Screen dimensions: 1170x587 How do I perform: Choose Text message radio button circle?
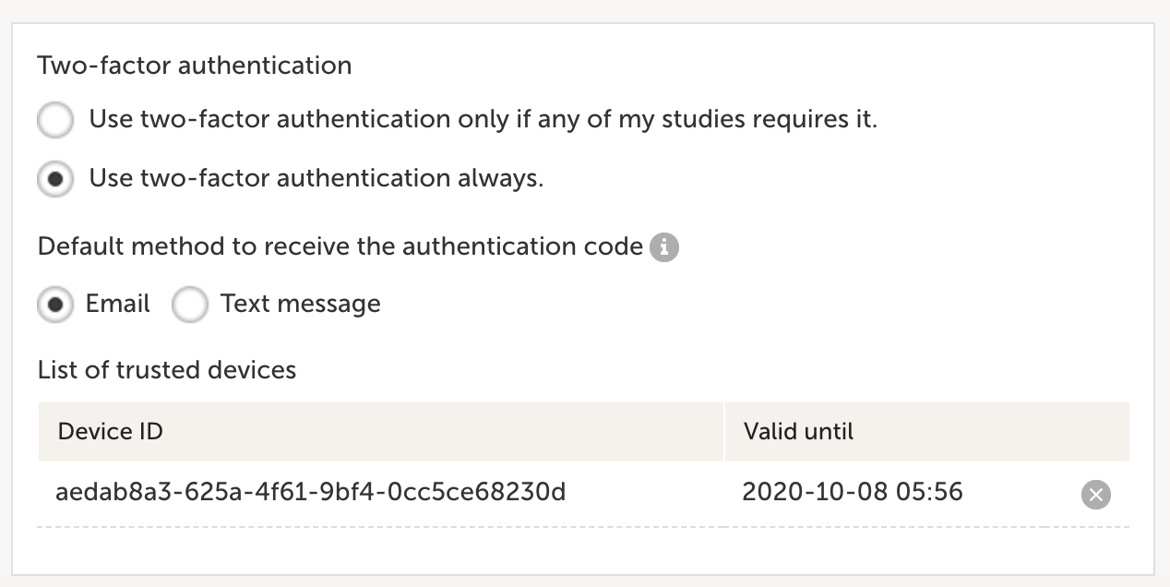[x=190, y=305]
